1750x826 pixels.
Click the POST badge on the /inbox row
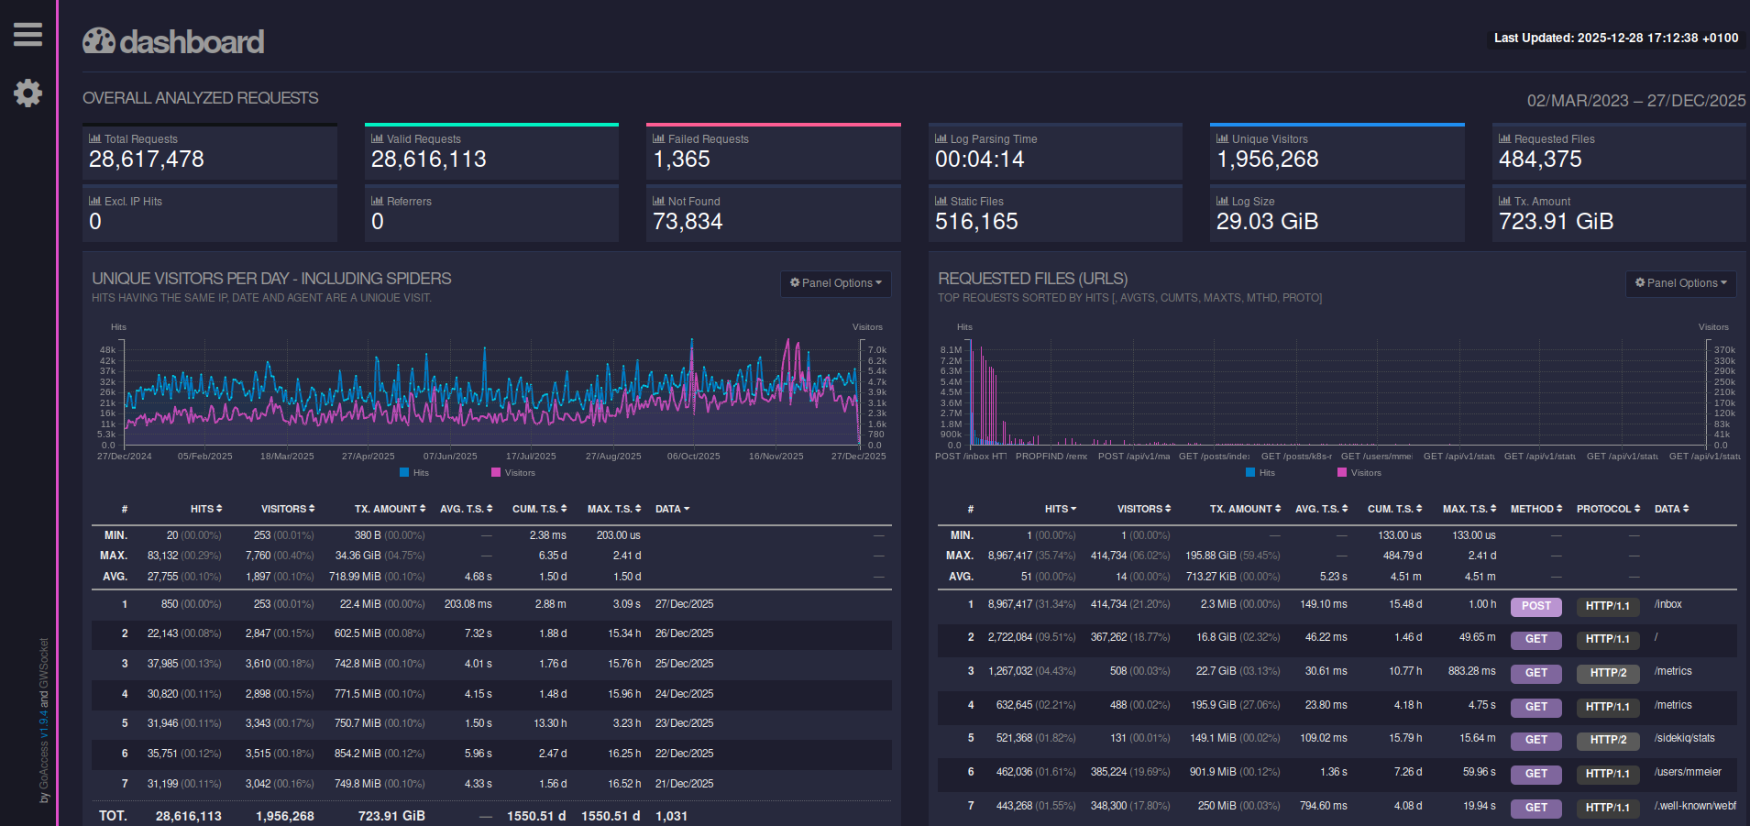coord(1535,606)
